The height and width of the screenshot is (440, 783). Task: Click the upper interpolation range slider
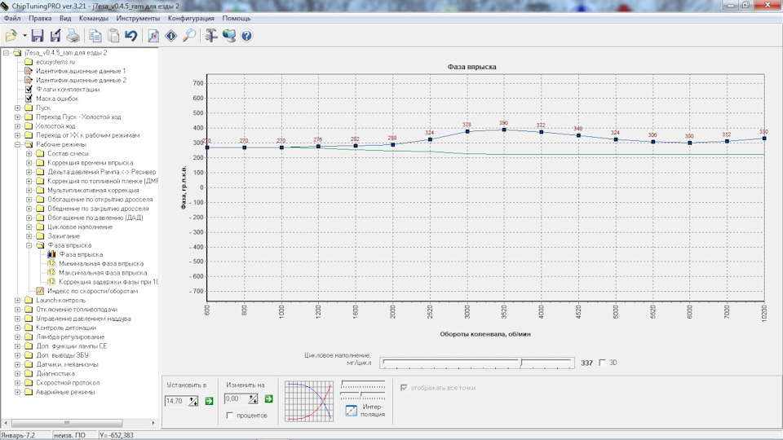(363, 385)
